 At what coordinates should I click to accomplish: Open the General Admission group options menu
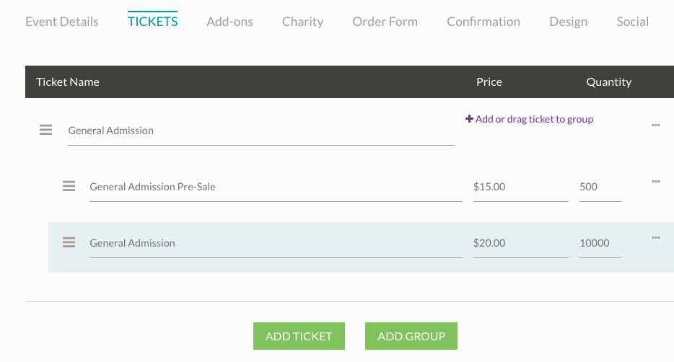656,125
